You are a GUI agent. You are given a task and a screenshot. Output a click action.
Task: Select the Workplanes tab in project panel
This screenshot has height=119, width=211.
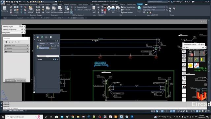[x=21, y=81]
